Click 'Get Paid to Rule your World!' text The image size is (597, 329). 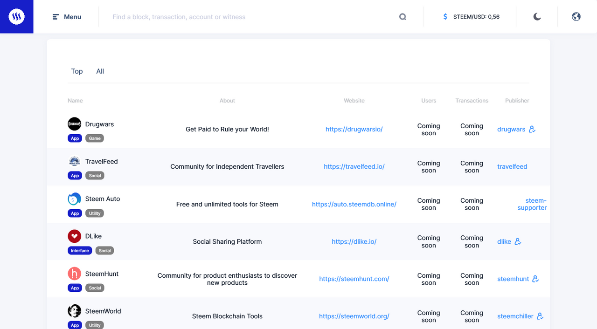(227, 130)
